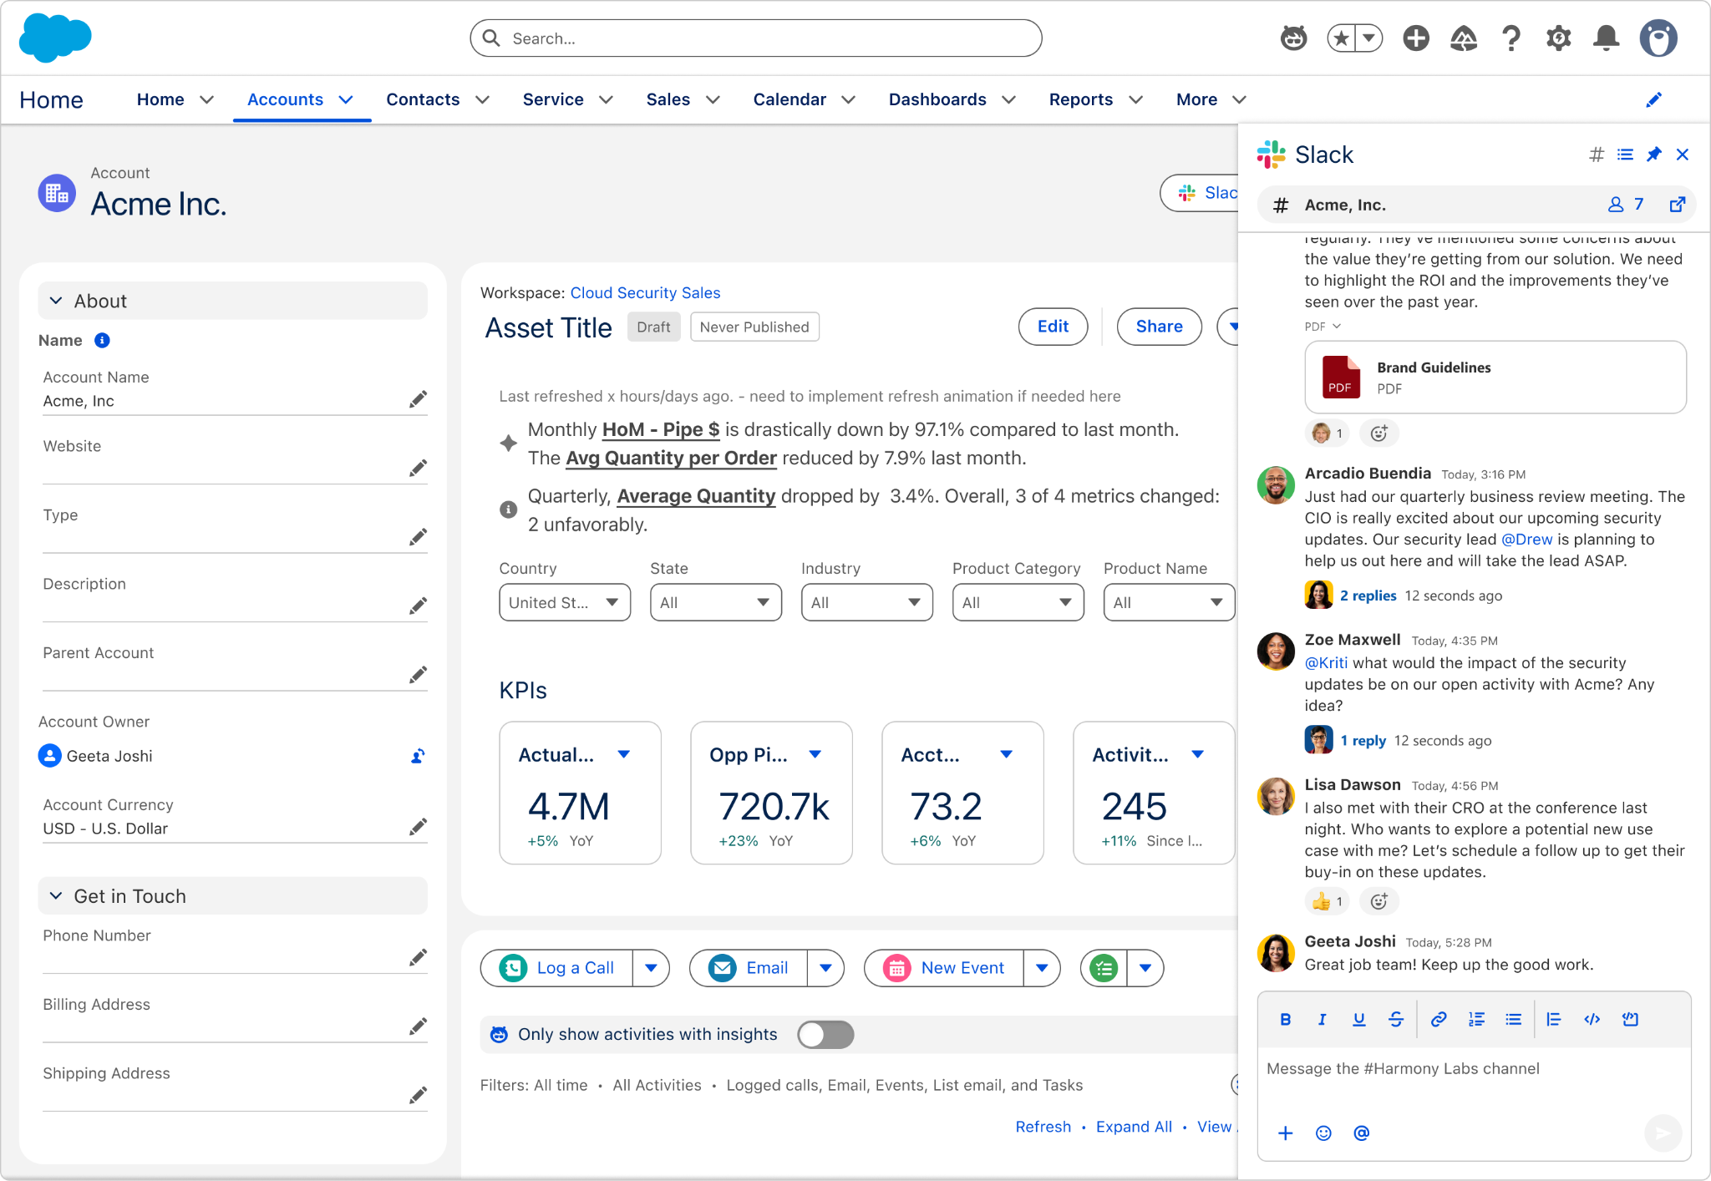Insert code block in Slack composer

pyautogui.click(x=1630, y=1019)
